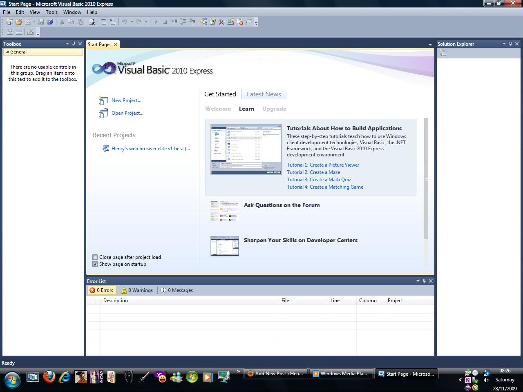Image resolution: width=523 pixels, height=392 pixels.
Task: Click the Firefox icon in the taskbar
Action: (x=49, y=376)
